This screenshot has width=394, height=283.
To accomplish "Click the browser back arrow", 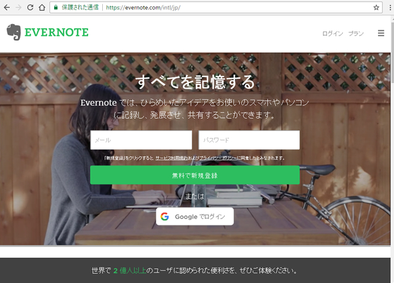I will coord(7,7).
